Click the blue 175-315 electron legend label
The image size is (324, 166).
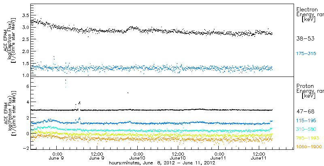pos(306,54)
